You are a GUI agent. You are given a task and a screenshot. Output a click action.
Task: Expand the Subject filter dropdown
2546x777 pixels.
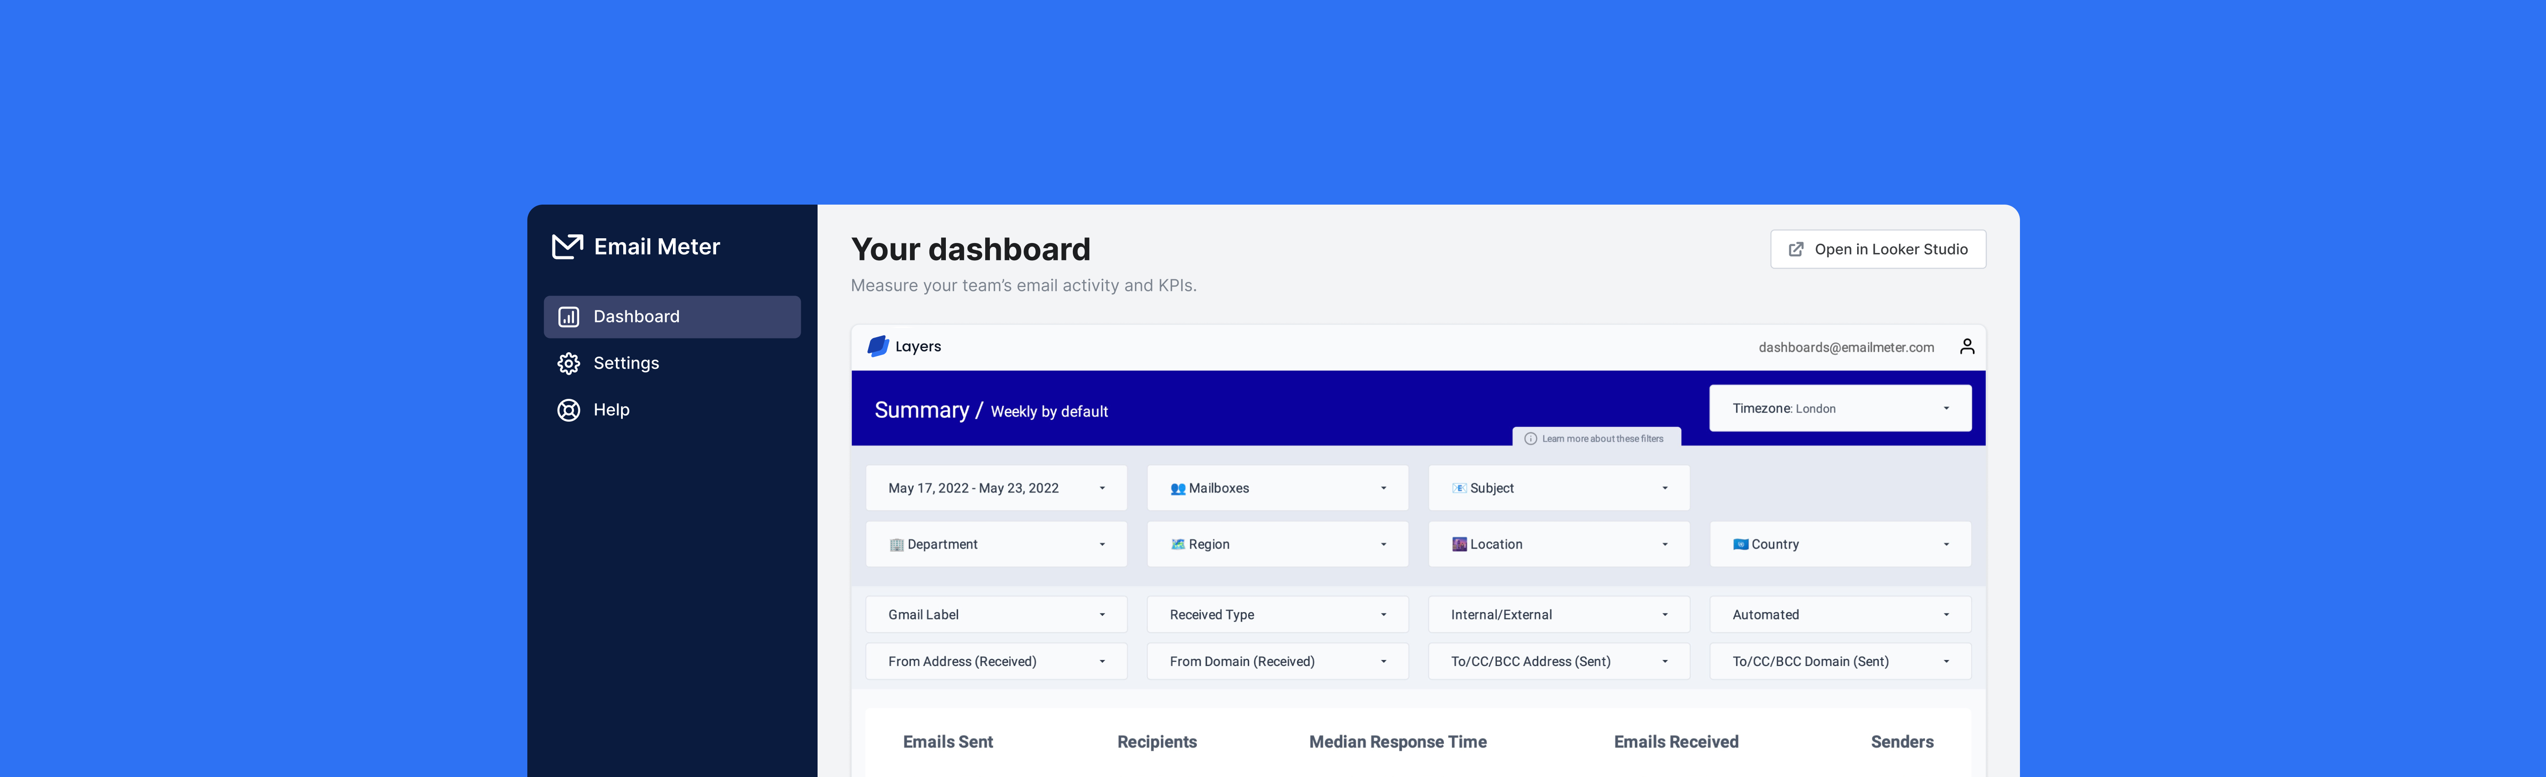coord(1559,489)
